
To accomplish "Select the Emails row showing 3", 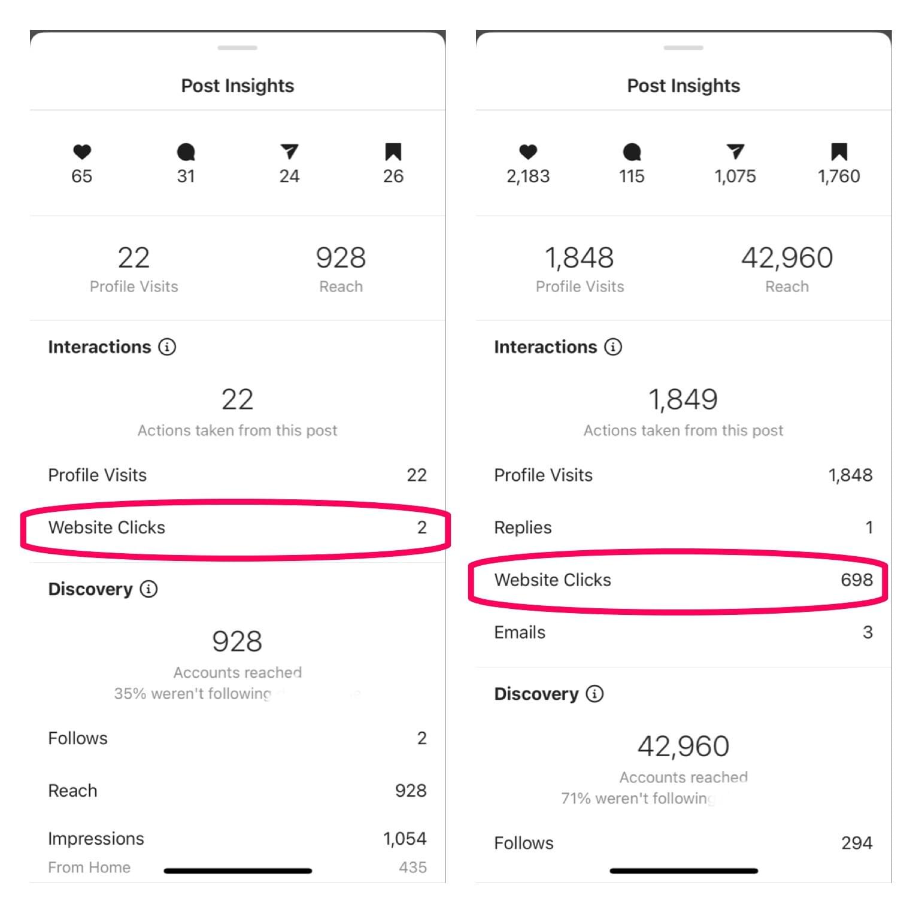I will click(x=683, y=632).
